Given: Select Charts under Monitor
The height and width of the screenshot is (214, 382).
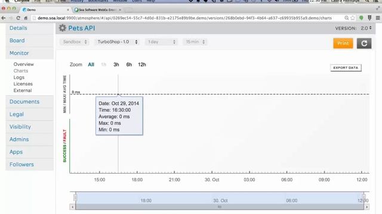Looking at the screenshot, I should click(x=21, y=71).
